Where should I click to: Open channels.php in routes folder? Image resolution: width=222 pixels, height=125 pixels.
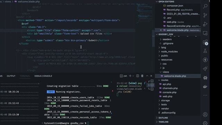click(x=170, y=88)
